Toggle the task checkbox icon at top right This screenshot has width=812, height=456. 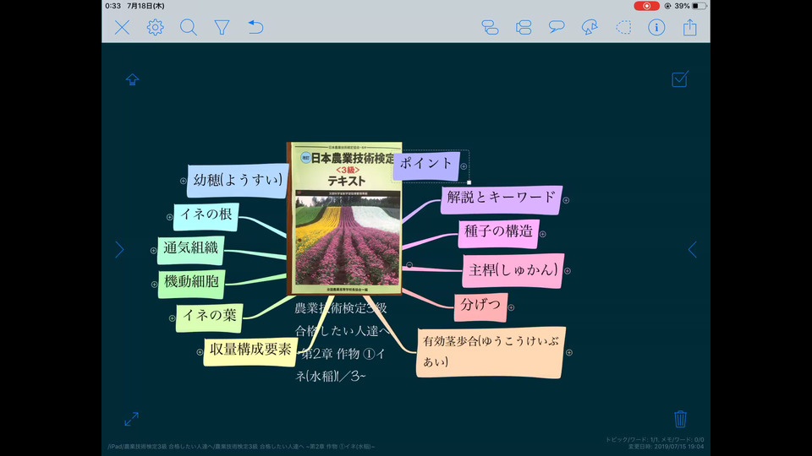680,79
